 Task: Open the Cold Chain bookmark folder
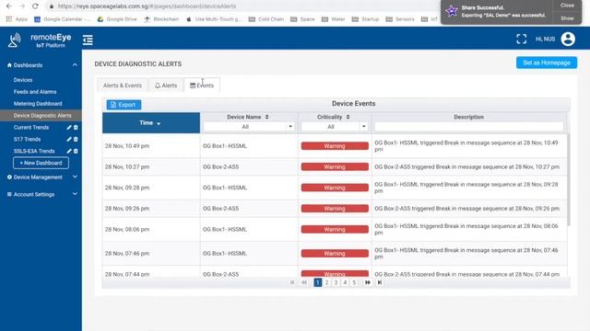(x=266, y=18)
